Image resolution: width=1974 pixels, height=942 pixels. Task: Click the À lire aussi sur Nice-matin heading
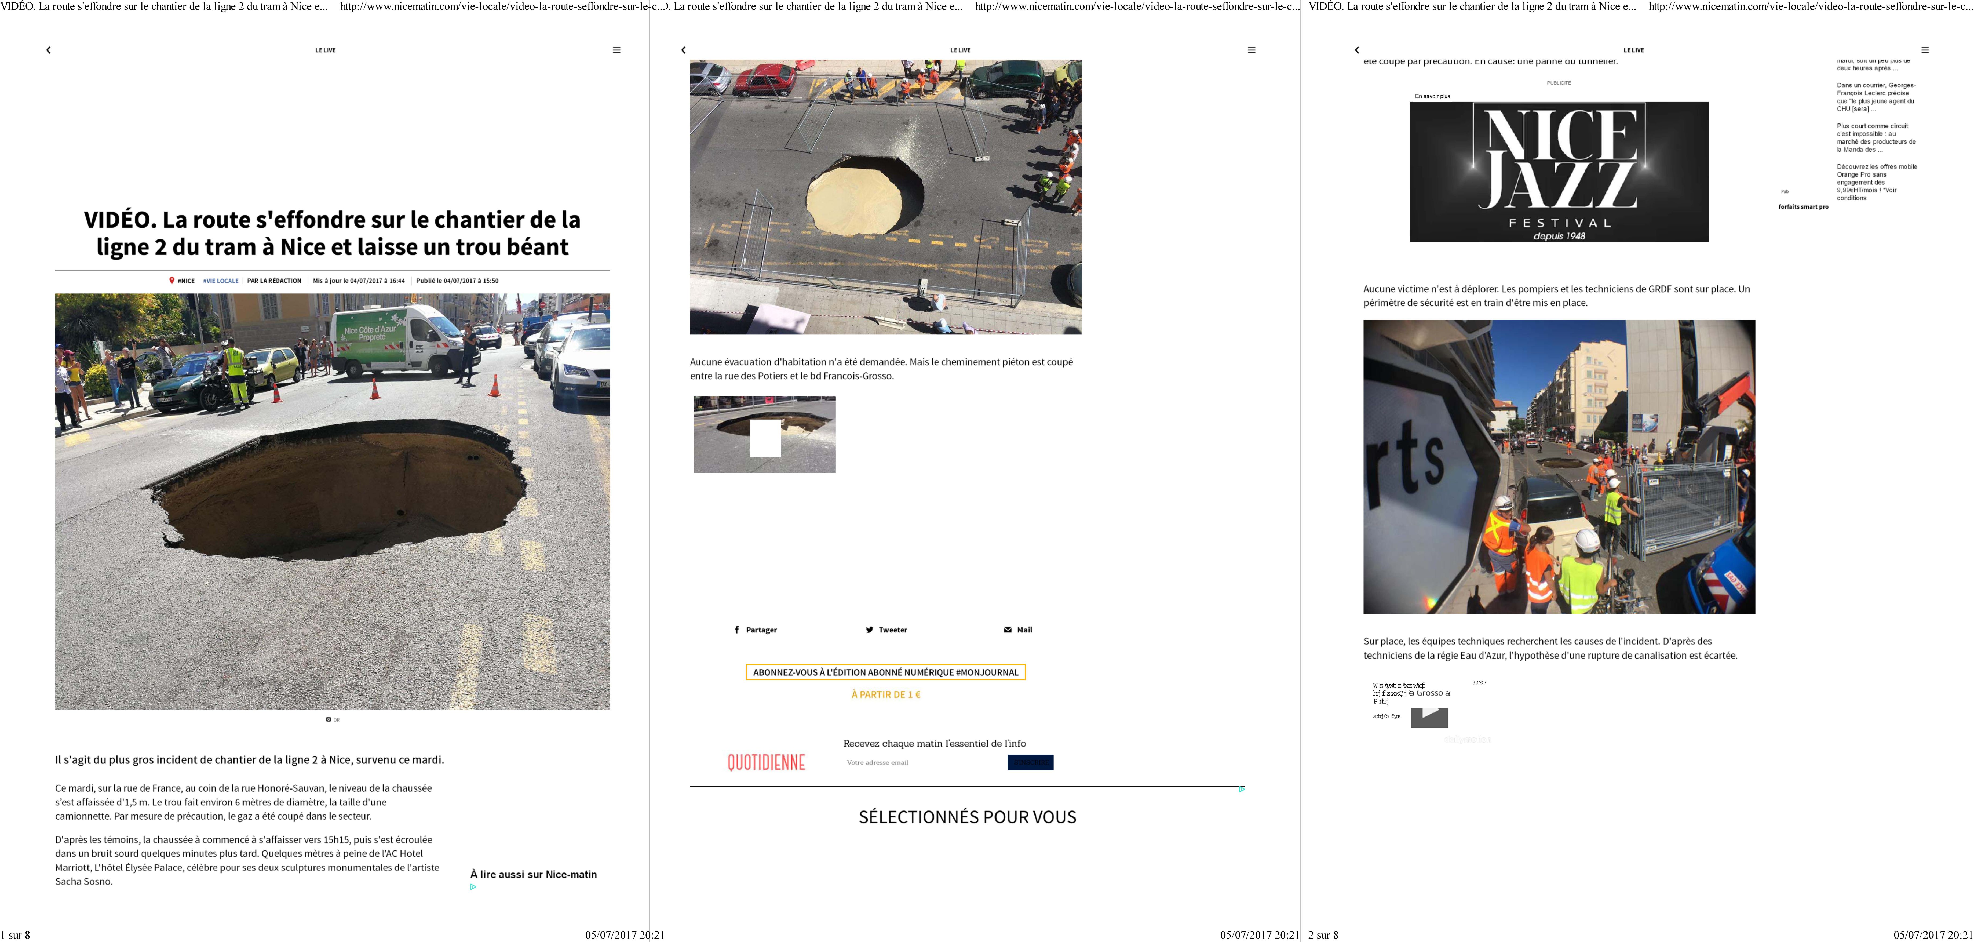(x=533, y=875)
